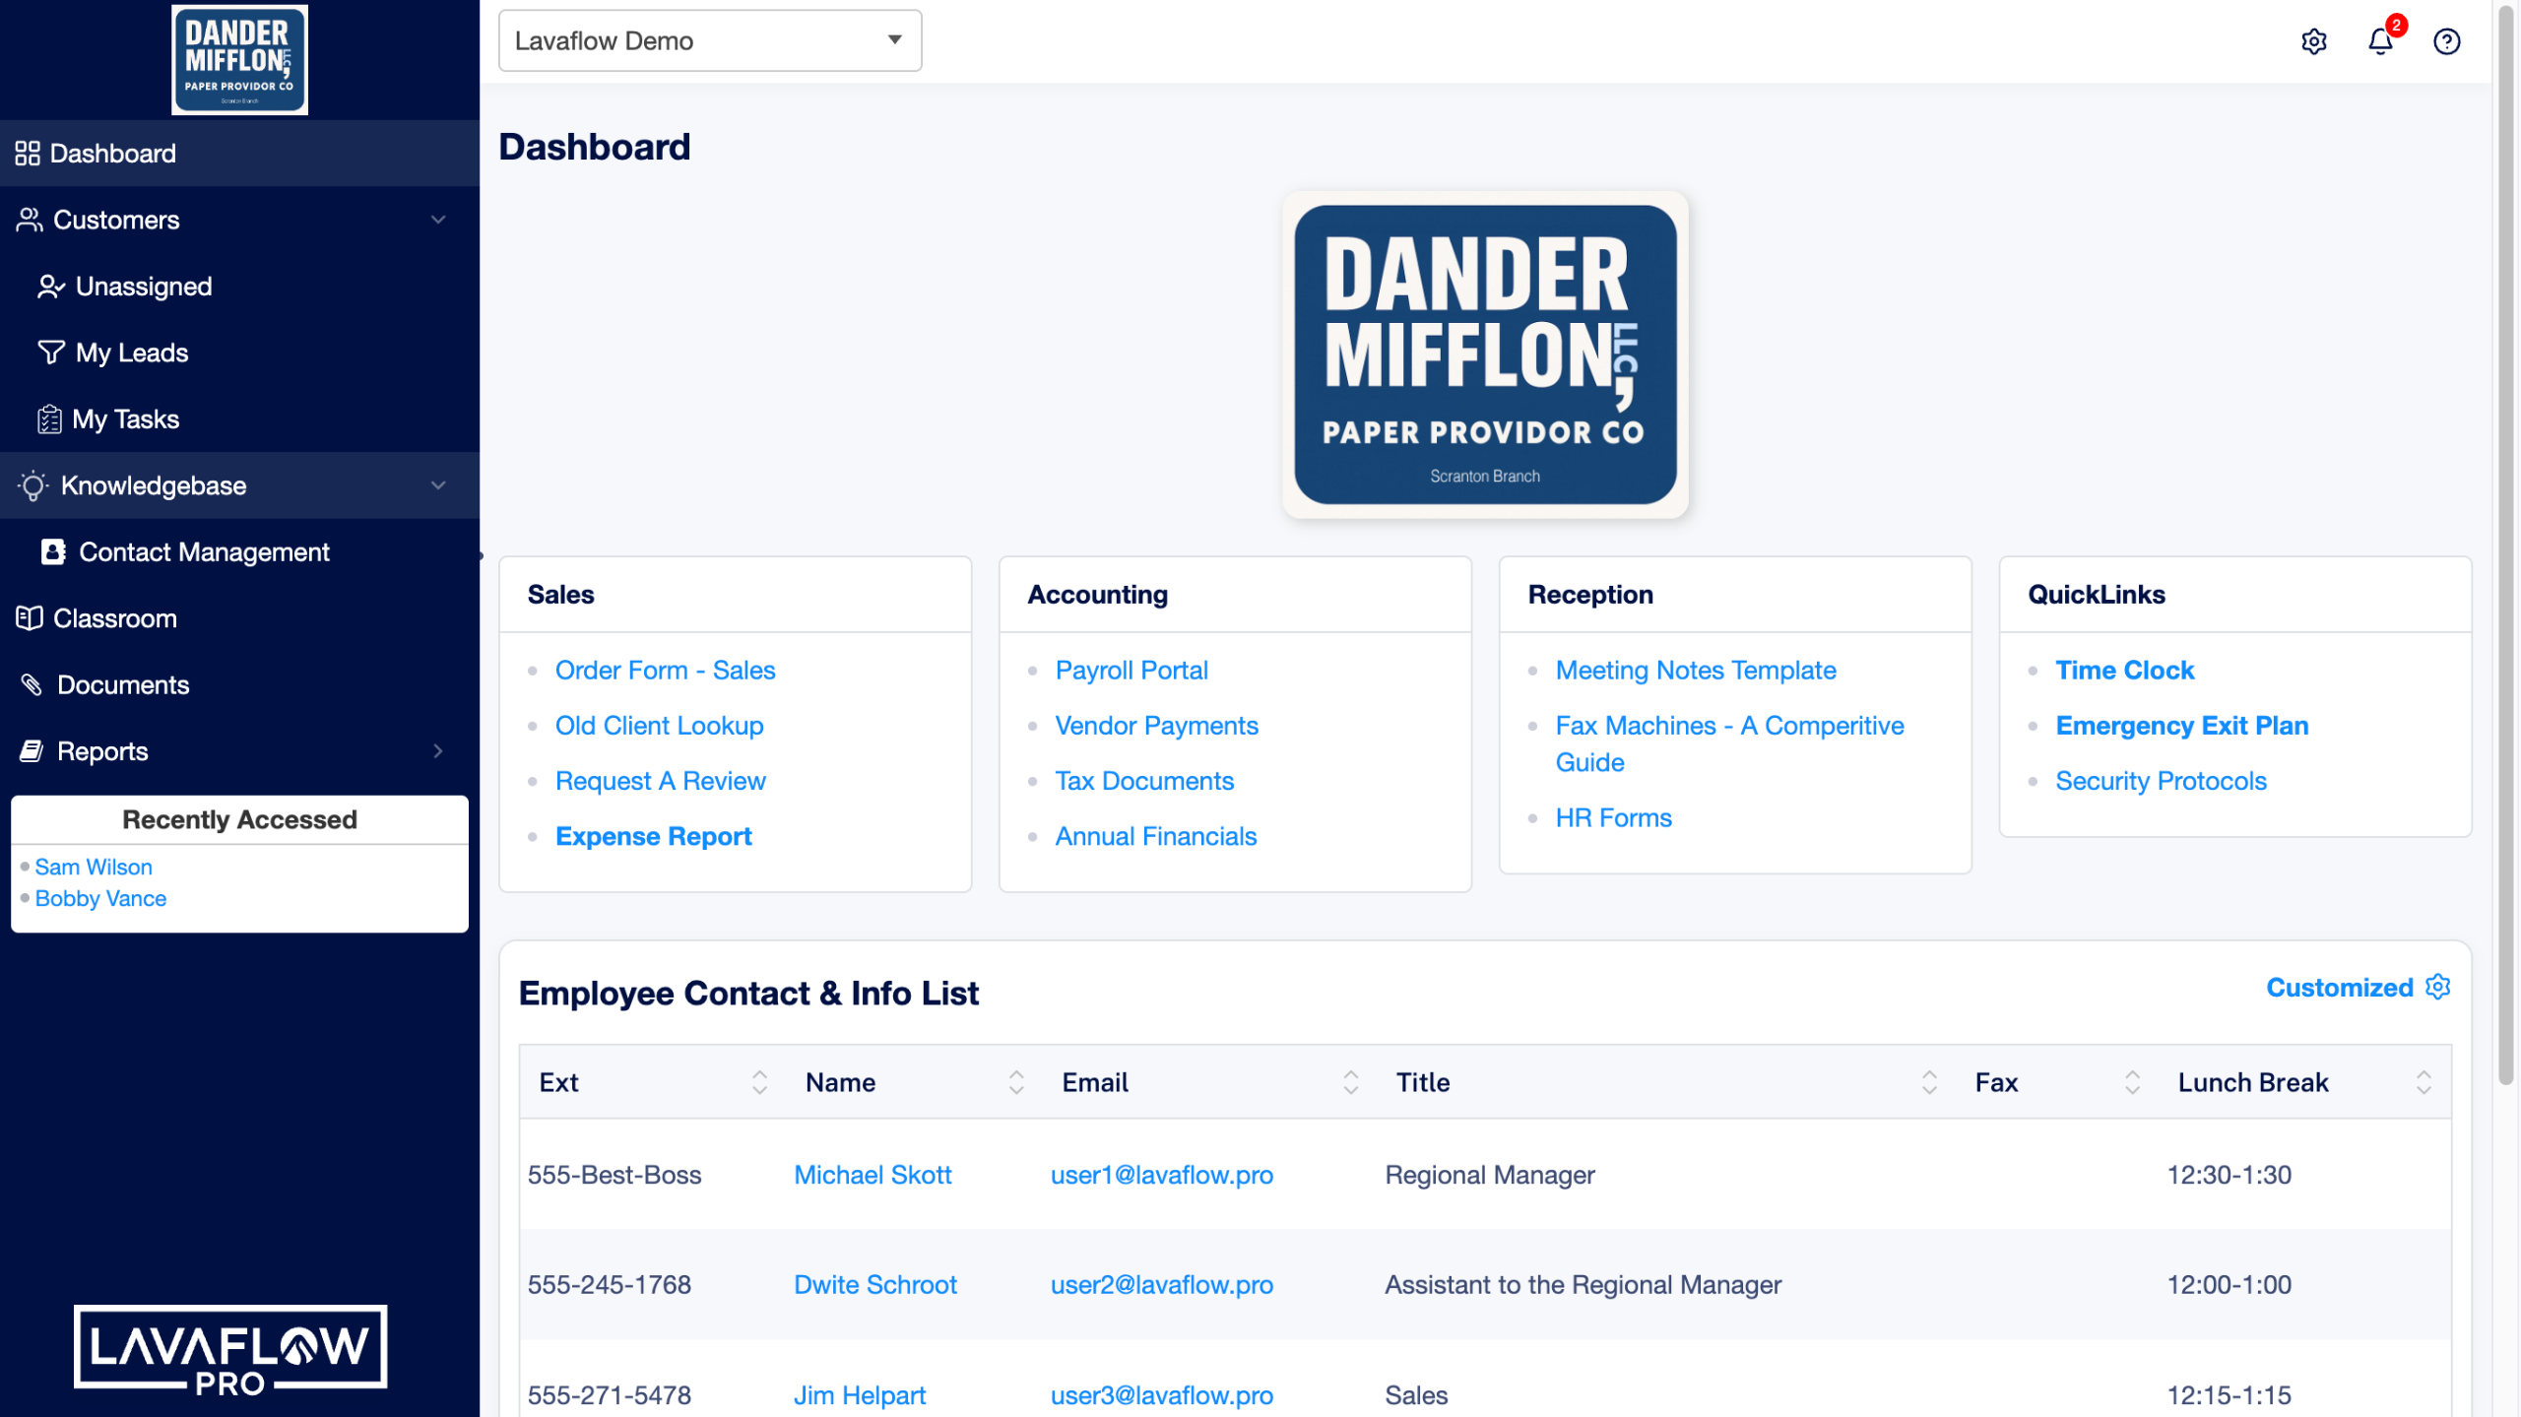
Task: Select Unassigned under Customers
Action: 144,287
